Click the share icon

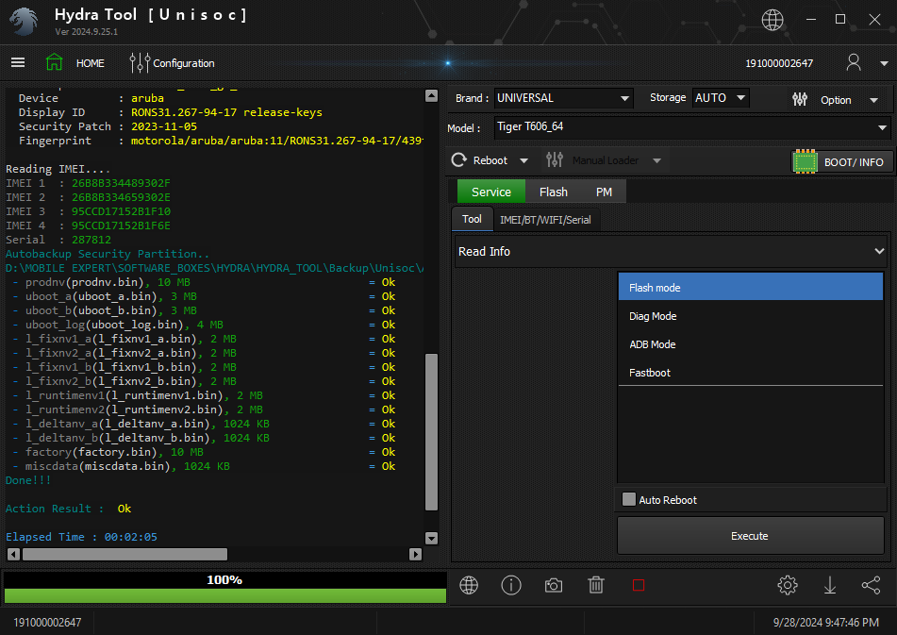coord(872,585)
